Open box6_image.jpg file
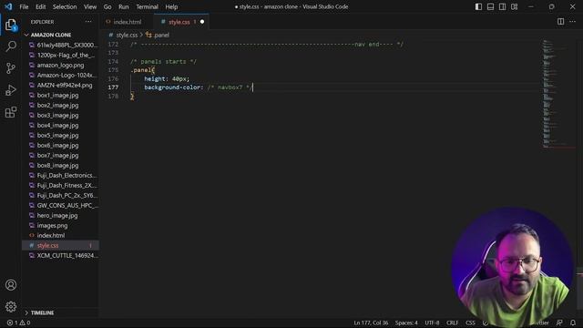The height and width of the screenshot is (328, 583). pyautogui.click(x=57, y=146)
